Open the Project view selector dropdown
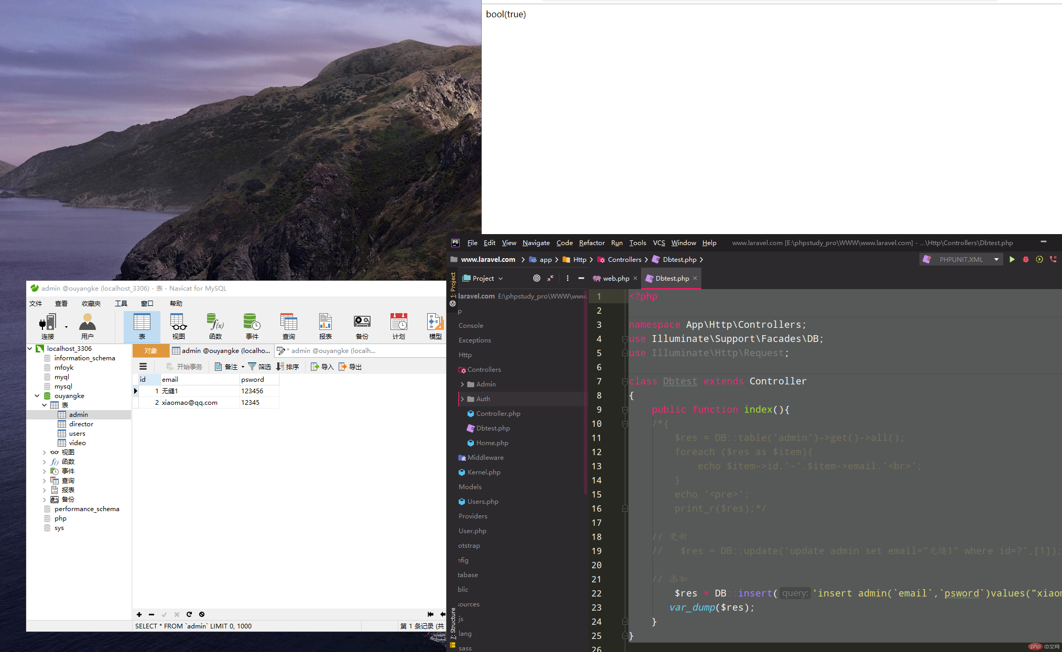The width and height of the screenshot is (1062, 652). click(483, 278)
